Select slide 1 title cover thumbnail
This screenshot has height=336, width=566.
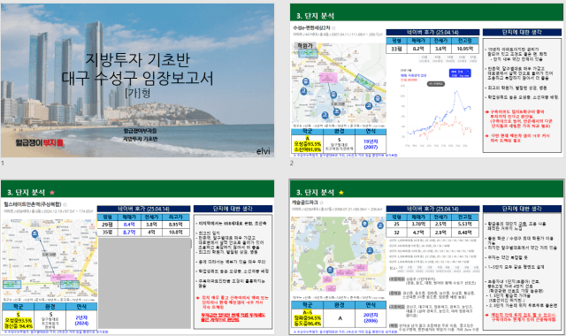click(138, 80)
